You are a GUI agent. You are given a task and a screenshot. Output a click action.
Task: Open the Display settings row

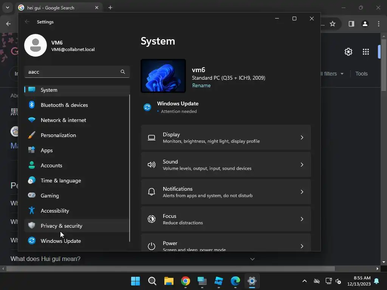[x=226, y=137]
